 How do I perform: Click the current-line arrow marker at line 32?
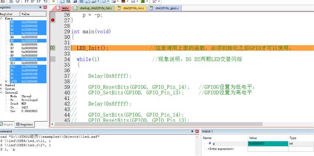tap(53, 48)
